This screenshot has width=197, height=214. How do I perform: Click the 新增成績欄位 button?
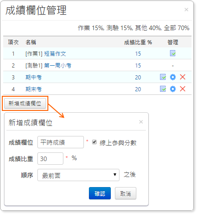tap(25, 104)
